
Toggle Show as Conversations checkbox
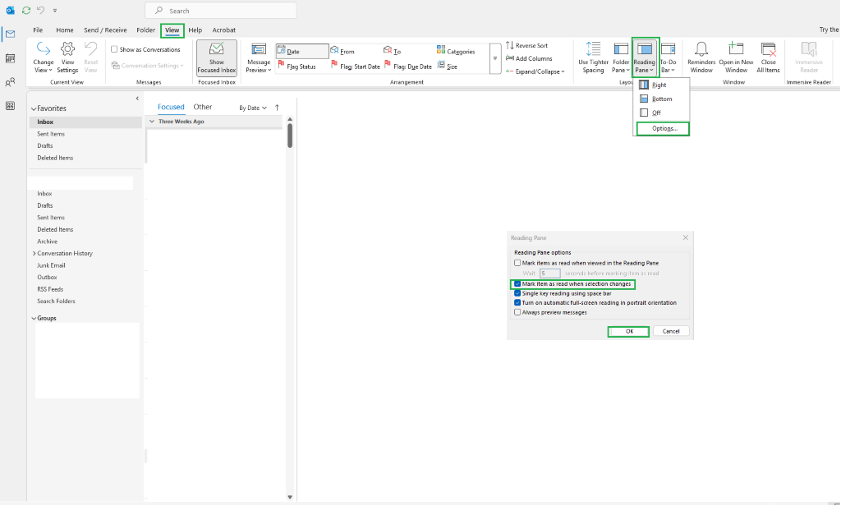click(114, 49)
